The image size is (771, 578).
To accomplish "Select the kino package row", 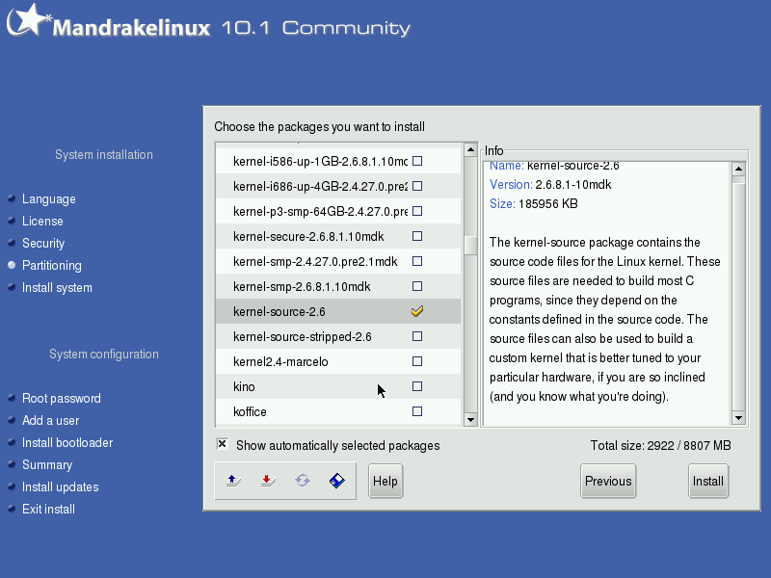I will [338, 387].
